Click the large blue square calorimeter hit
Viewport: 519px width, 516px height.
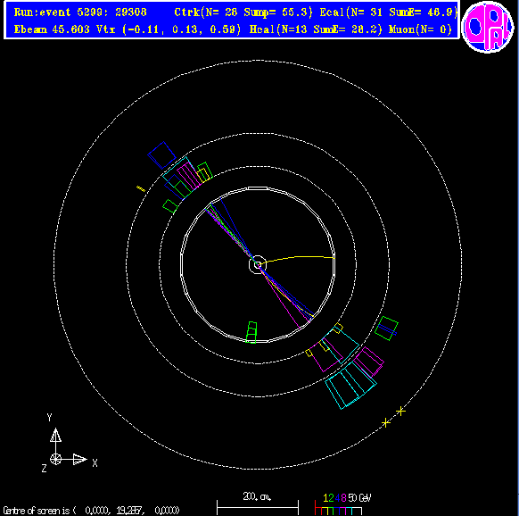pyautogui.click(x=162, y=155)
